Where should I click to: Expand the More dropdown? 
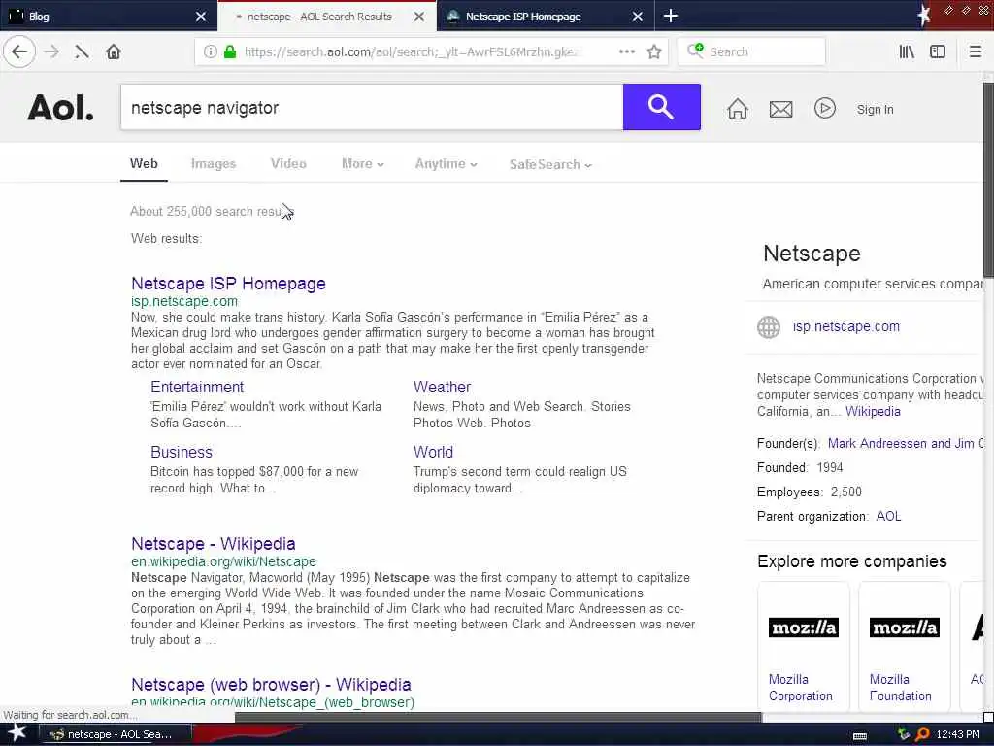point(363,163)
